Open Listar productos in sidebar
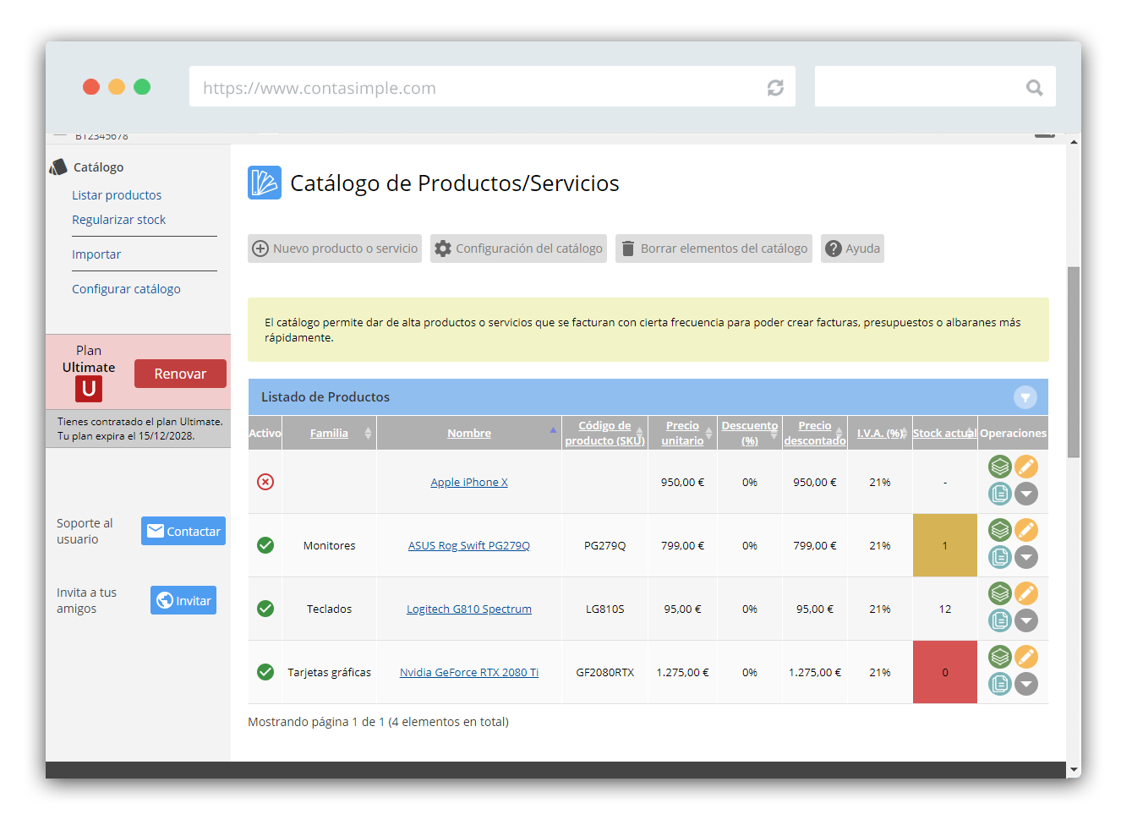The width and height of the screenshot is (1121, 825). pyautogui.click(x=117, y=195)
